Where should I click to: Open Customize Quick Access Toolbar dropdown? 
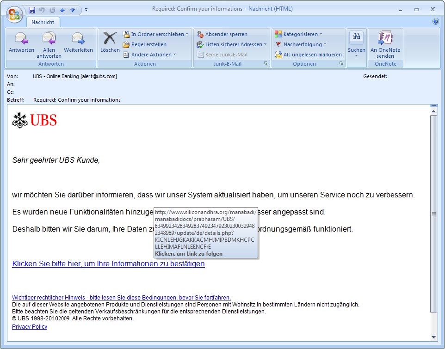[x=87, y=10]
